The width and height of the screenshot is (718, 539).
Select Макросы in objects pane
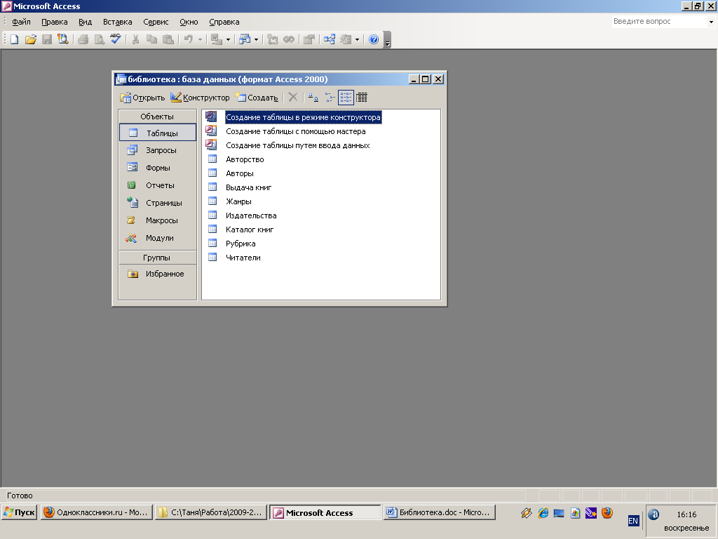[158, 220]
